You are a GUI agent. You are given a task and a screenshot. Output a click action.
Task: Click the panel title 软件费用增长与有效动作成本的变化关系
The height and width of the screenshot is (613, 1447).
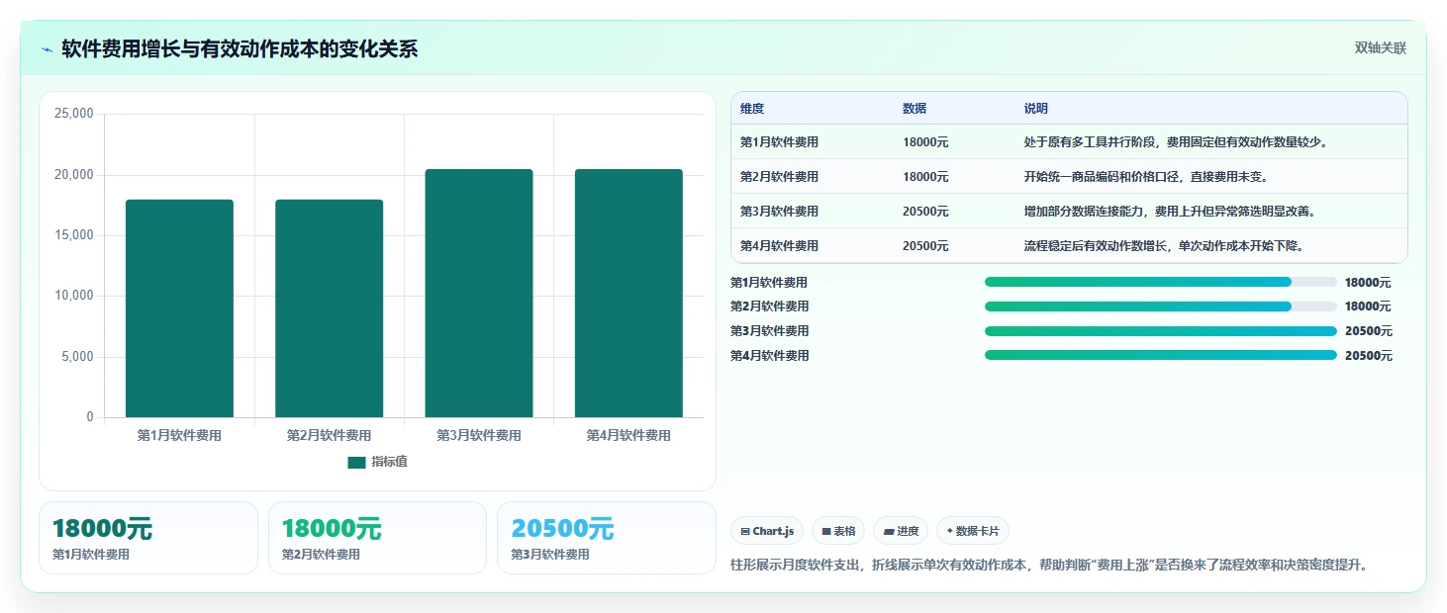point(240,49)
